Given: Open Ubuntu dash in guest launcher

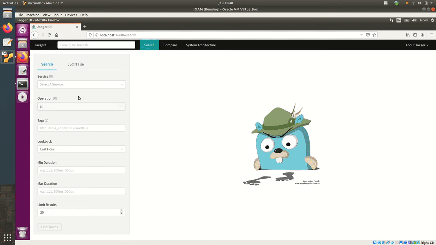Looking at the screenshot, I should pos(22,30).
